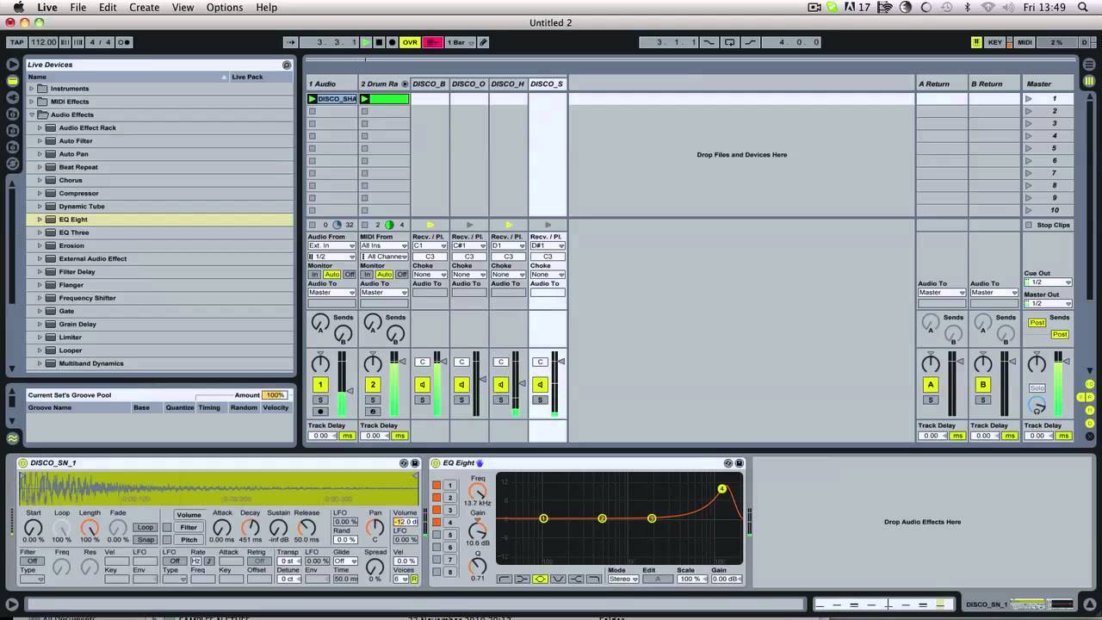Screen dimensions: 1102x620
Task: Open the File menu
Action: point(78,8)
